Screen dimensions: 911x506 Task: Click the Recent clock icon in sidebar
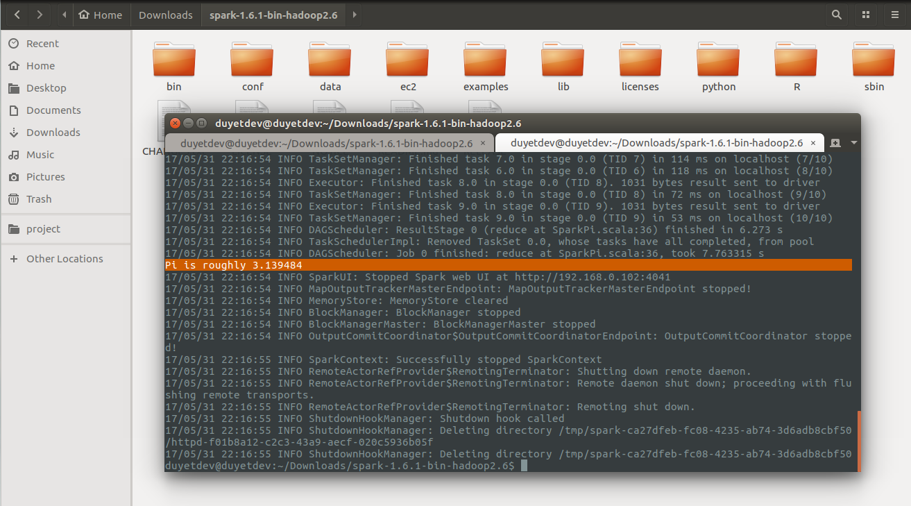click(13, 44)
